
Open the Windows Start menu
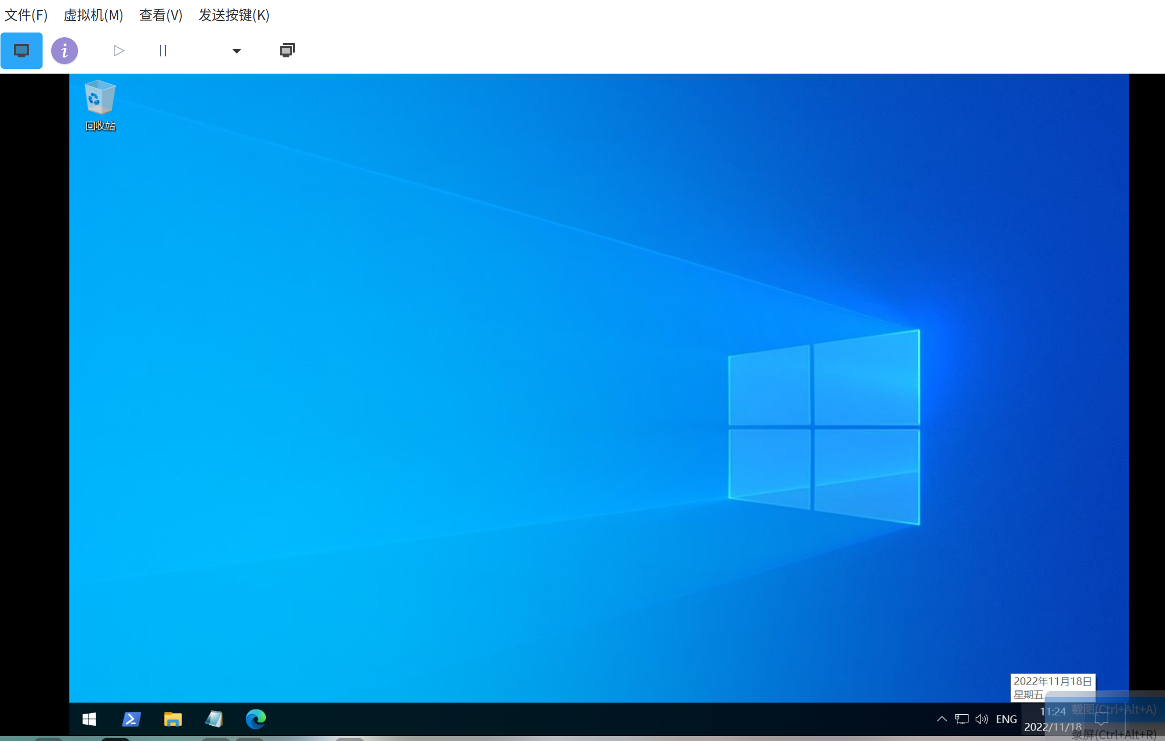(89, 719)
